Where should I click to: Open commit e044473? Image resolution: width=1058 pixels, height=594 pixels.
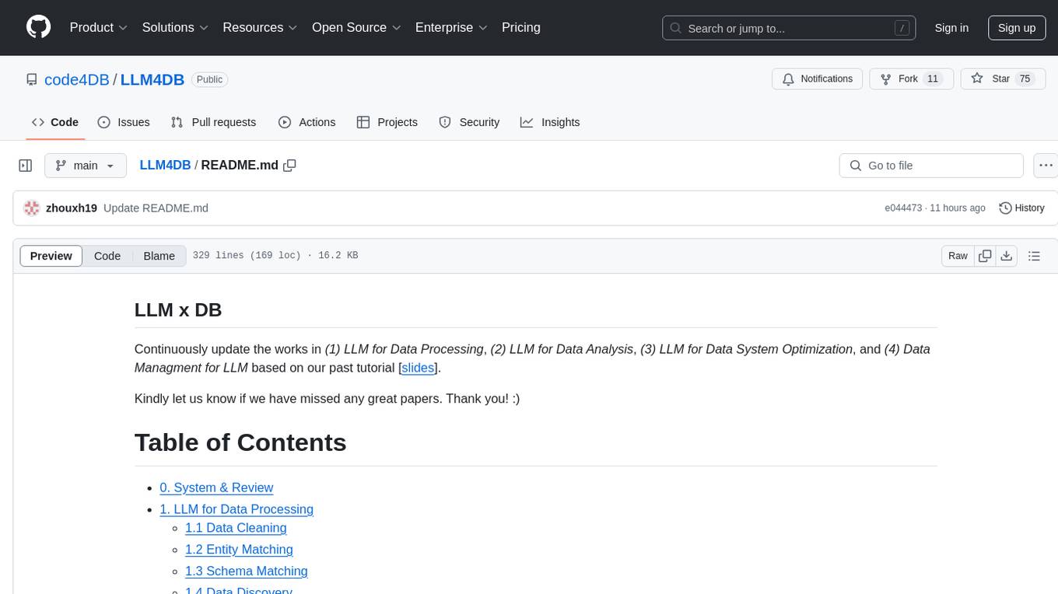903,208
